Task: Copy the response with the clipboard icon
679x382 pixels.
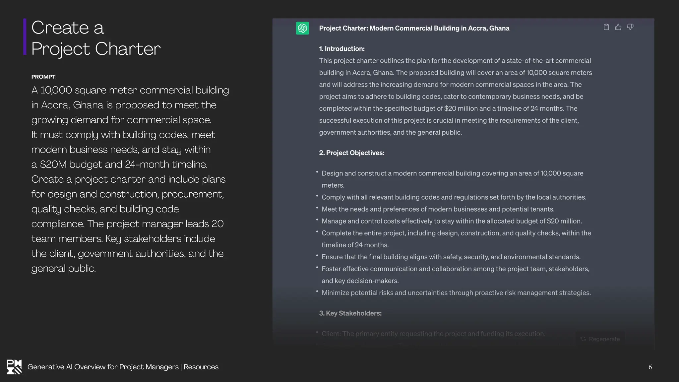Action: point(606,27)
